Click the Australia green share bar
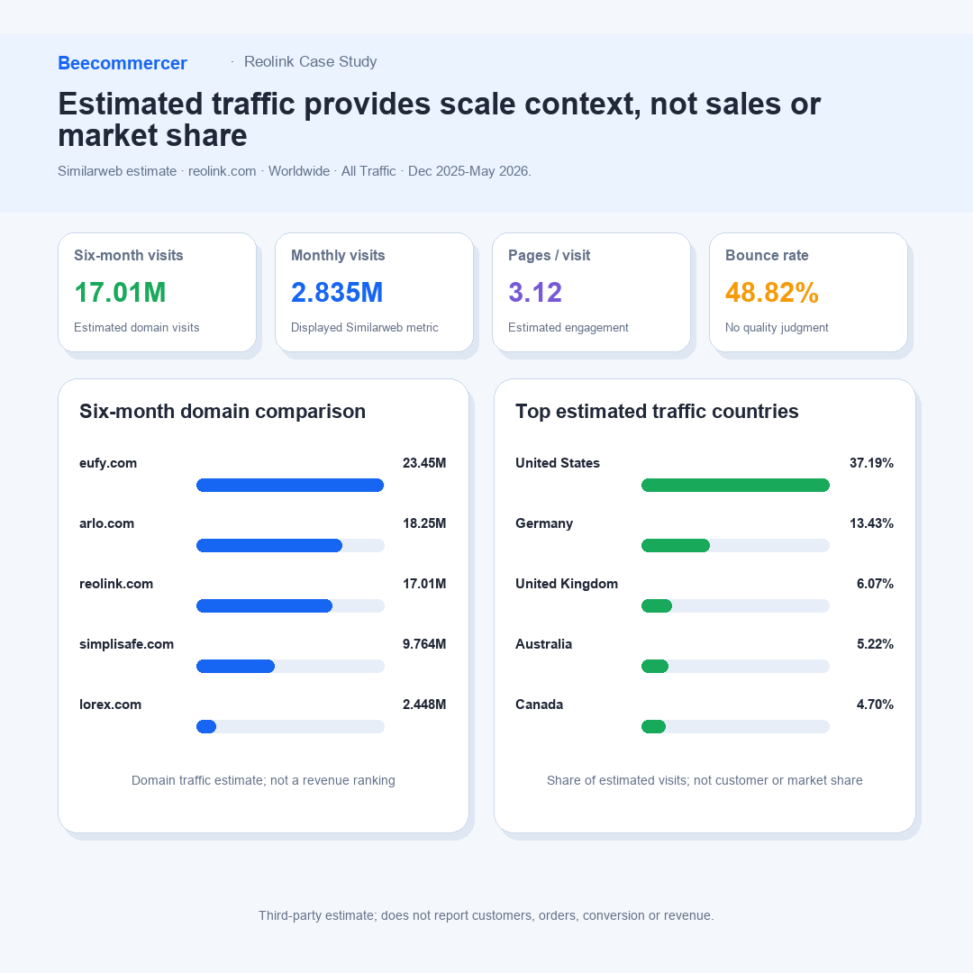The height and width of the screenshot is (973, 973). [x=655, y=667]
